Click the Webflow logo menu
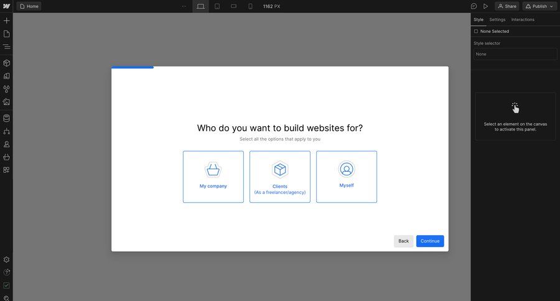The height and width of the screenshot is (301, 560). tap(6, 6)
